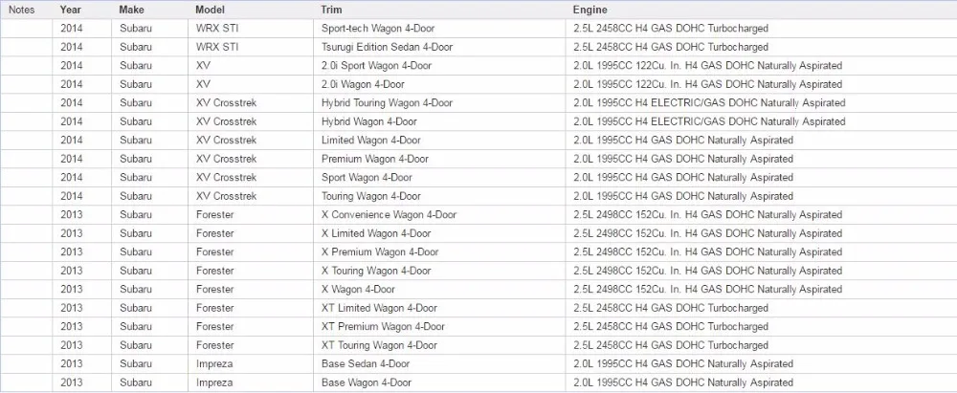Select the Year column header
Screen dimensions: 957x393
pyautogui.click(x=70, y=10)
